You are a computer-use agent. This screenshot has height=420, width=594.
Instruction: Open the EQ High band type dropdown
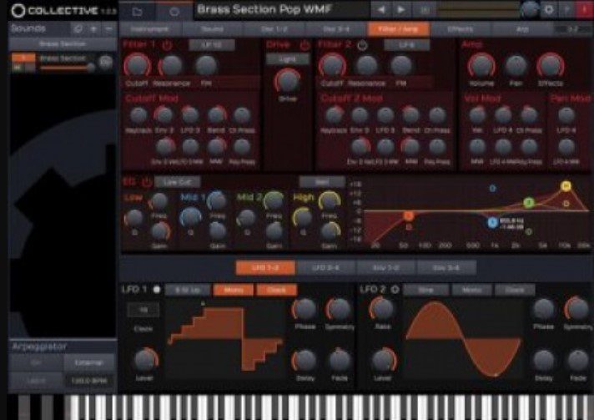(x=322, y=182)
